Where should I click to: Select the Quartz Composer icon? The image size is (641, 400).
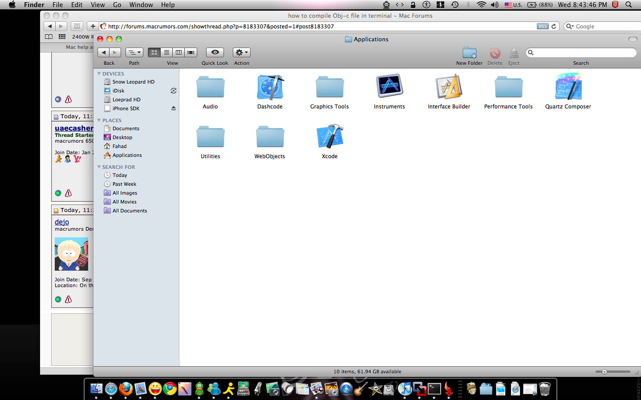coord(568,87)
